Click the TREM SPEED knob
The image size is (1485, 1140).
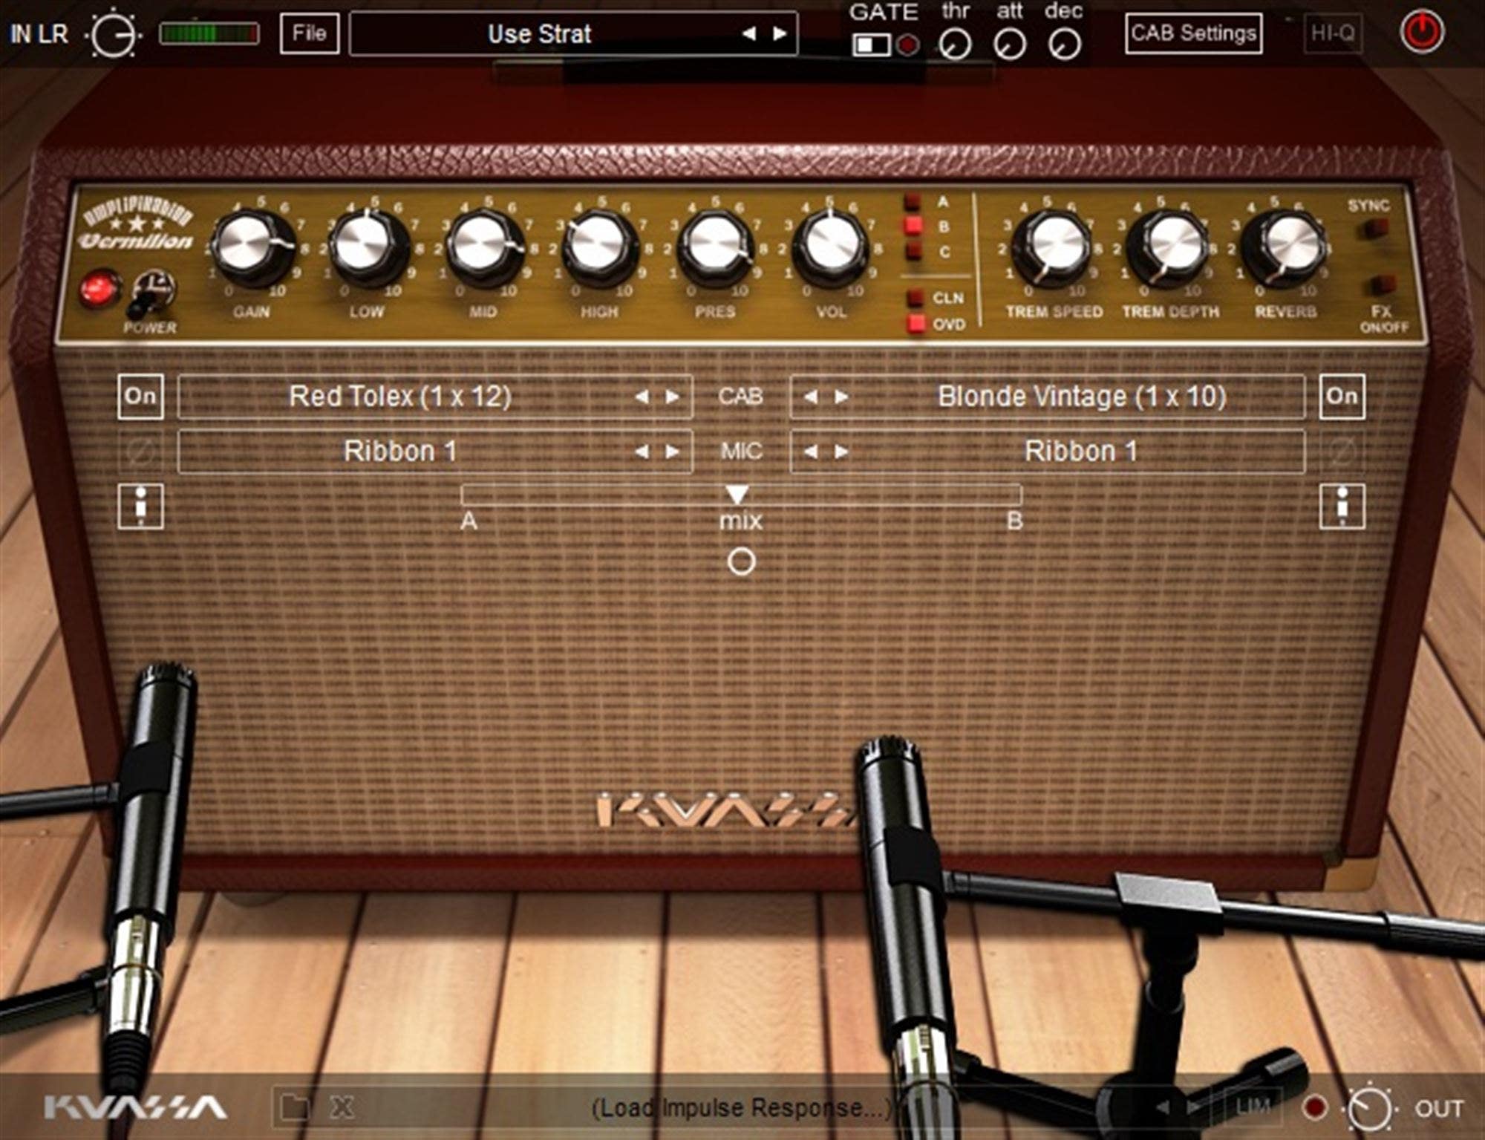1051,247
